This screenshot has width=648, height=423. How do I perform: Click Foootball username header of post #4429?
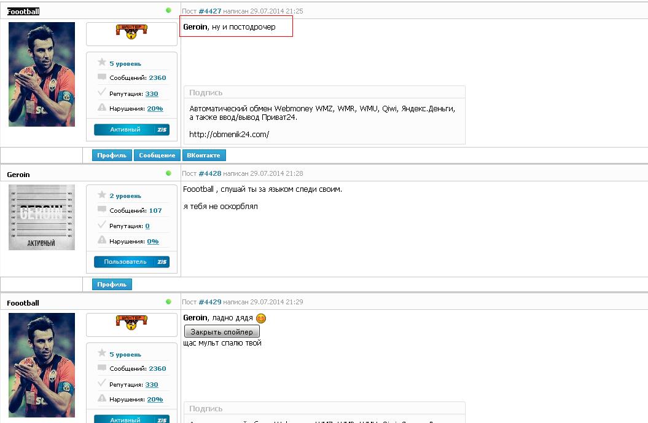pos(23,303)
